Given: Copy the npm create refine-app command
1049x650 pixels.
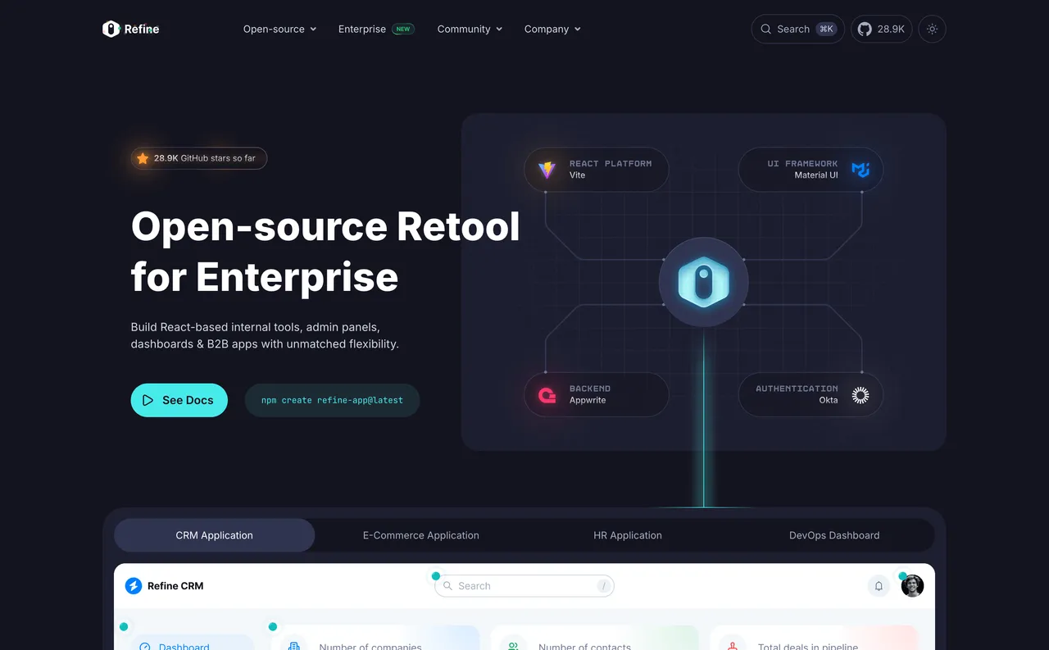Looking at the screenshot, I should pos(332,400).
